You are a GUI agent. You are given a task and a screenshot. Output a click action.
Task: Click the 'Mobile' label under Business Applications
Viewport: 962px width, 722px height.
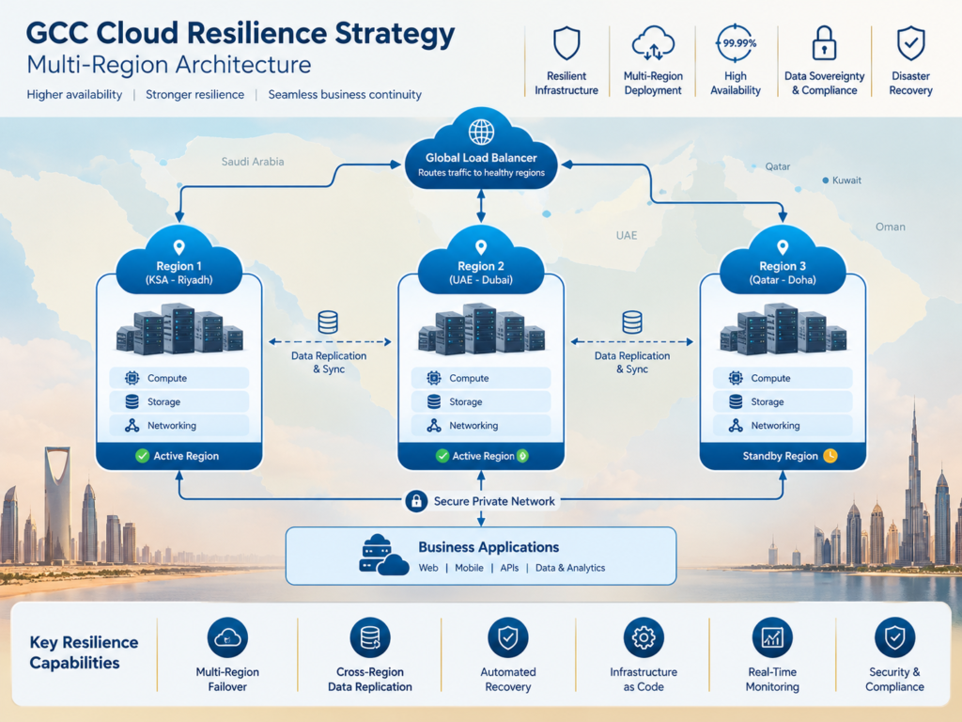pyautogui.click(x=470, y=568)
